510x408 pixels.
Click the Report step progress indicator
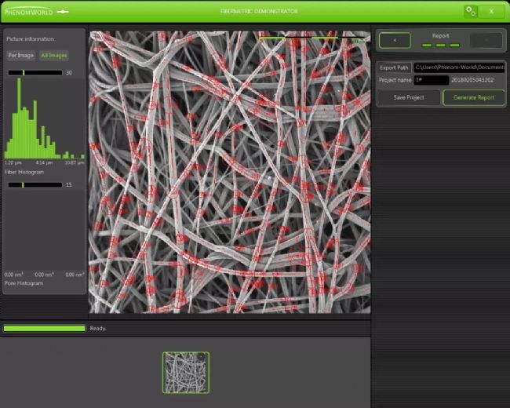[440, 45]
